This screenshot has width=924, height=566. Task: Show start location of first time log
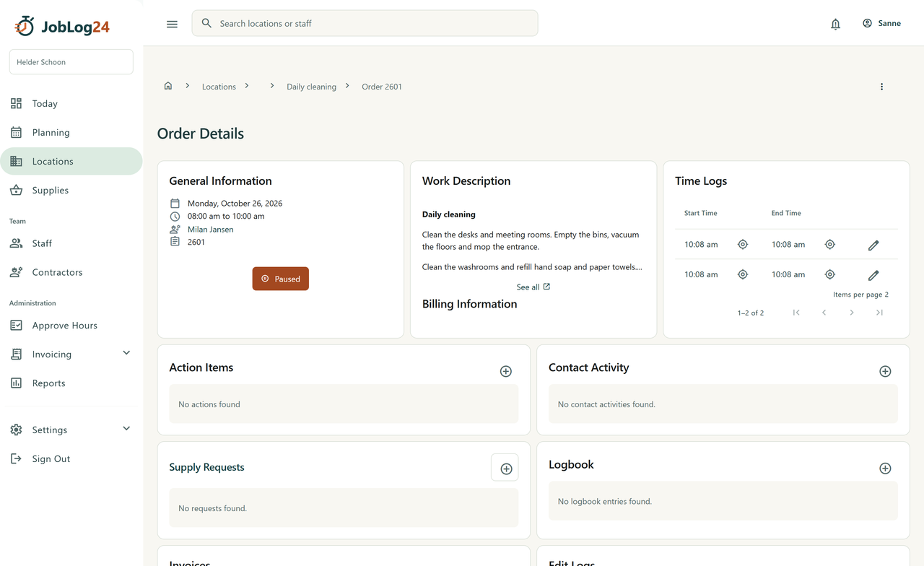(743, 245)
